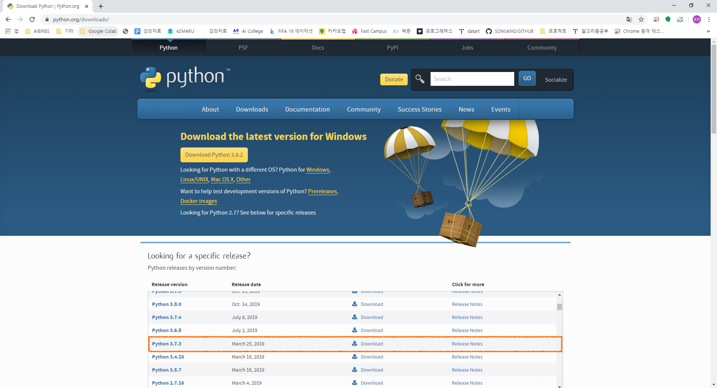Screen dimensions: 717x388
Task: Show hidden bookmarks with the double chevron
Action: pyautogui.click(x=708, y=31)
